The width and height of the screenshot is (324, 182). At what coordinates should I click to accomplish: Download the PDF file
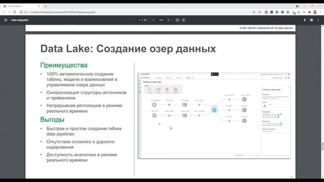[x=305, y=20]
